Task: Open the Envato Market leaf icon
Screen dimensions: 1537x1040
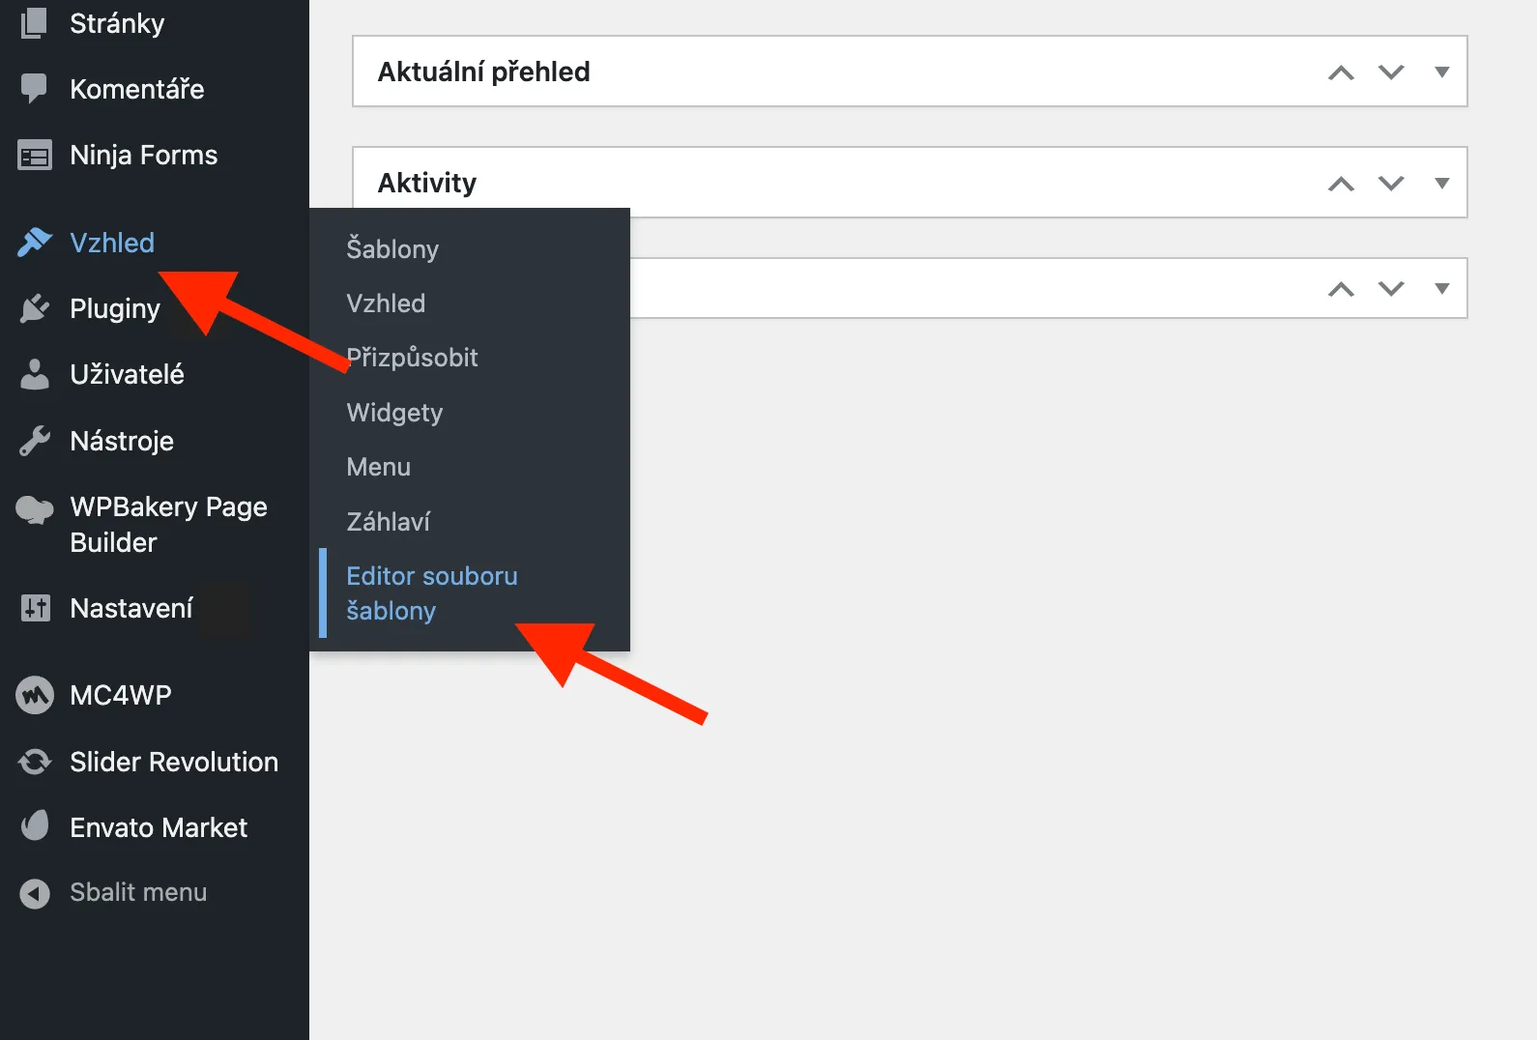Action: [x=35, y=826]
